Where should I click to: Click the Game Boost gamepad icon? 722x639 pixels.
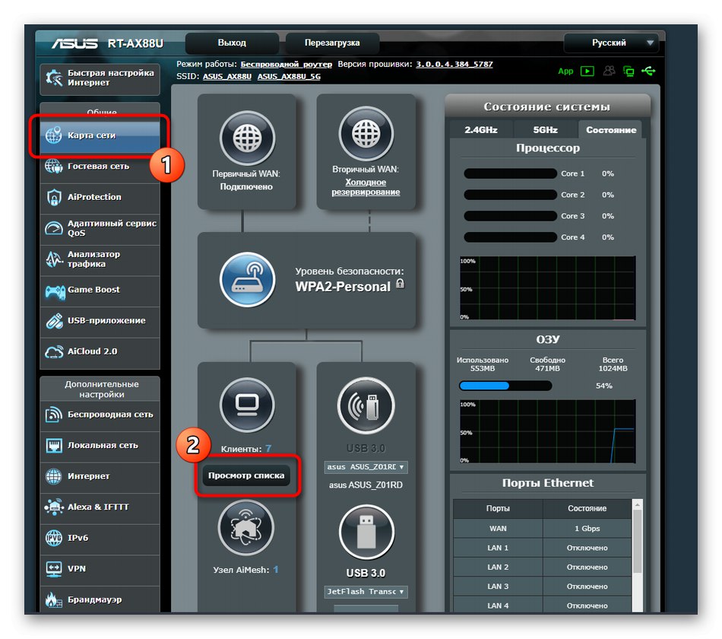55,291
